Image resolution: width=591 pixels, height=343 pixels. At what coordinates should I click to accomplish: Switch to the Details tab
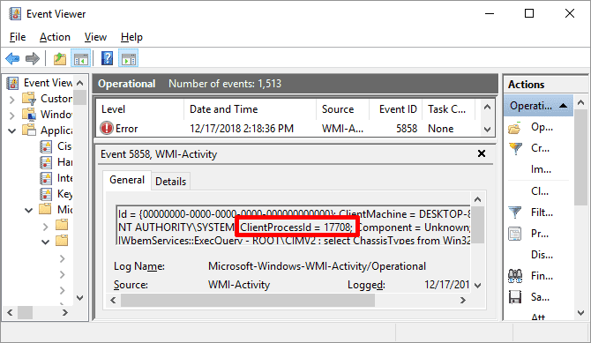171,182
